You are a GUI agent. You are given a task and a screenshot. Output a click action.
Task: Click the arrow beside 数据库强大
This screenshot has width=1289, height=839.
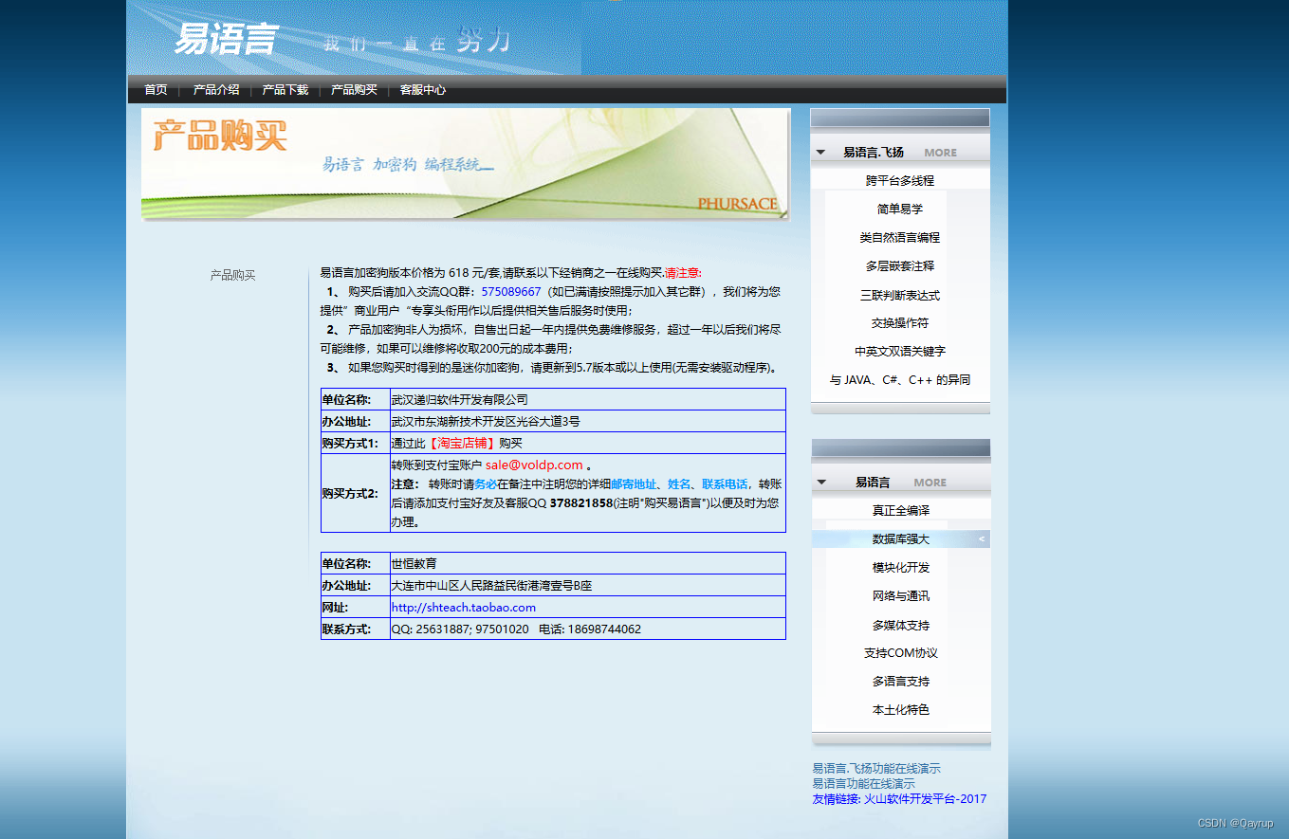982,538
